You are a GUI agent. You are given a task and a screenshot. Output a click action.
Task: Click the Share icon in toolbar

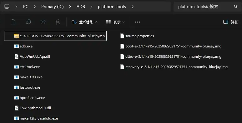[43, 22]
